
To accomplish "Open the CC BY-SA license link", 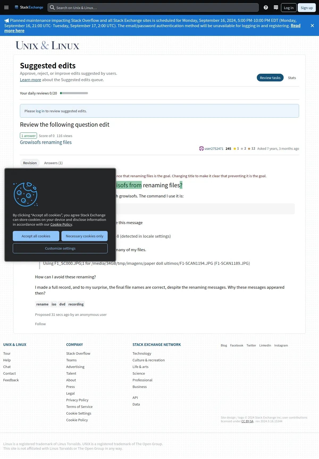I will pyautogui.click(x=247, y=421).
